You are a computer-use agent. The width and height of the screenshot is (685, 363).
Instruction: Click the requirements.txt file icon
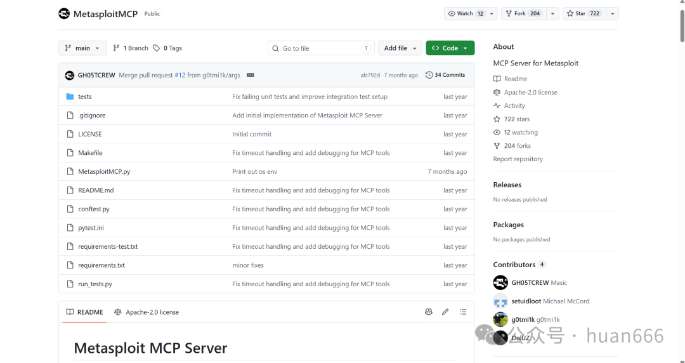click(70, 265)
